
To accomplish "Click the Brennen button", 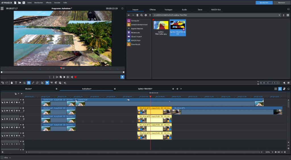I will [282, 3].
